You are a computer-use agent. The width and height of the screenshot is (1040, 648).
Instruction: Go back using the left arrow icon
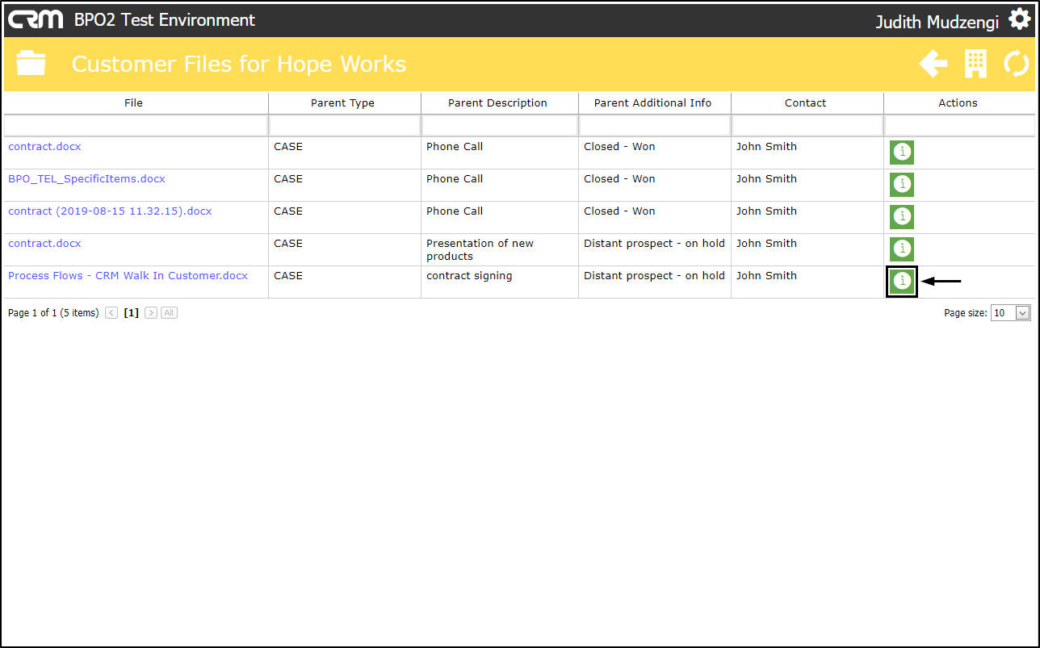933,64
